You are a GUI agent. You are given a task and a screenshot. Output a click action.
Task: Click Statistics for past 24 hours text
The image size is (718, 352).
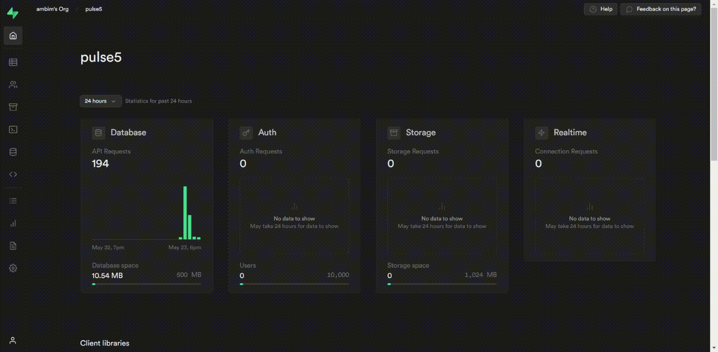[x=158, y=101]
